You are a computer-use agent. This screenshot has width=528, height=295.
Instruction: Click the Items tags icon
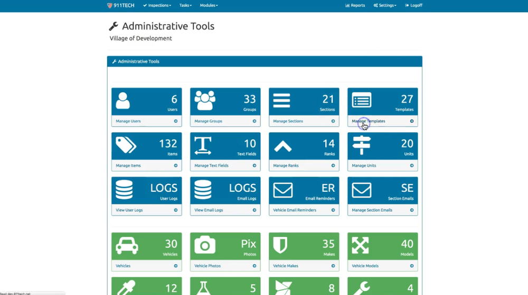126,145
